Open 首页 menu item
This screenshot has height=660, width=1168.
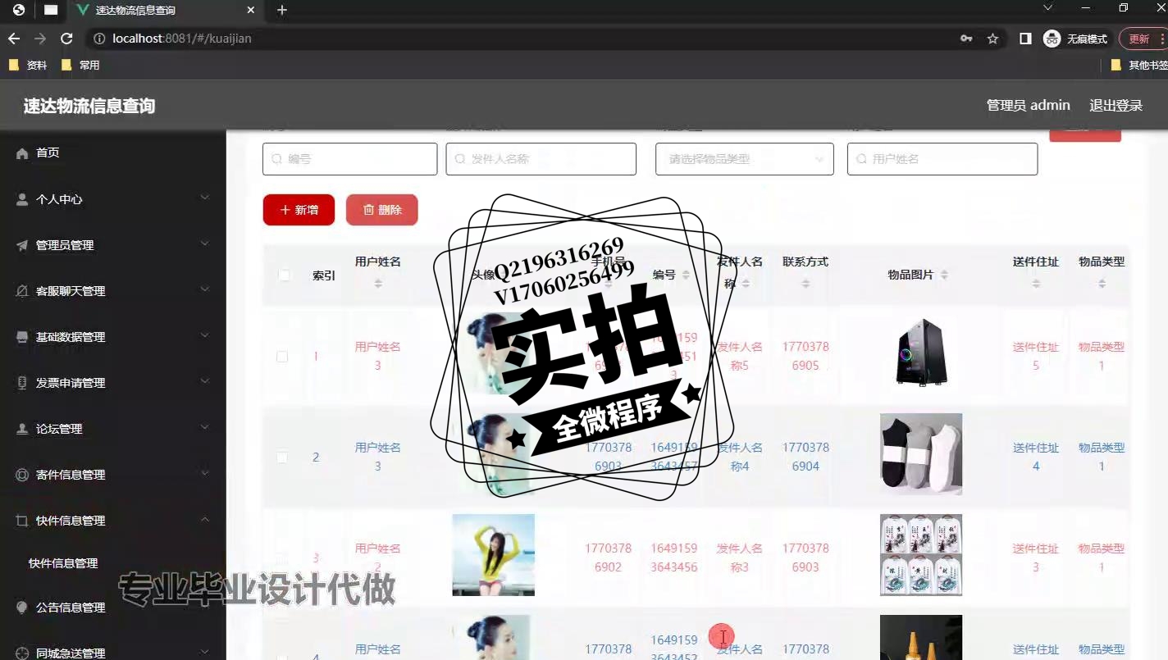[113, 153]
